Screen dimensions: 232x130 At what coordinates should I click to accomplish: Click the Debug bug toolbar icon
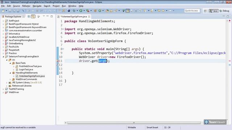pyautogui.click(x=74, y=11)
